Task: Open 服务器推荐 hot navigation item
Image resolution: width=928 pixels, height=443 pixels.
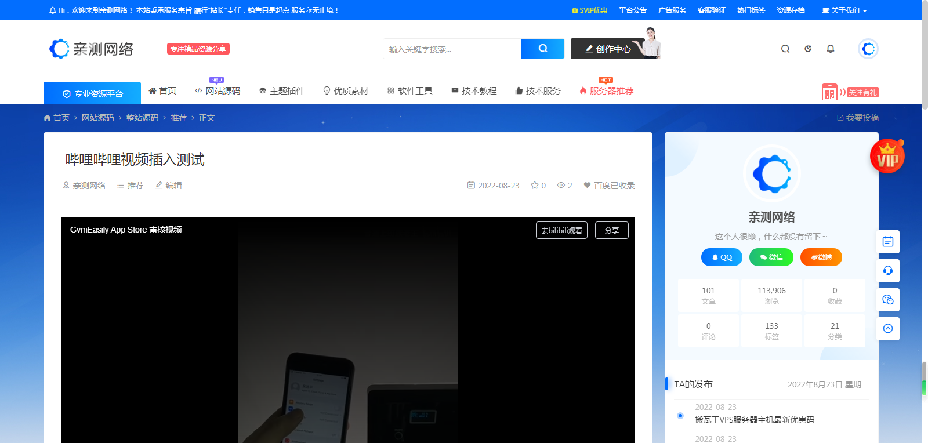Action: tap(607, 91)
